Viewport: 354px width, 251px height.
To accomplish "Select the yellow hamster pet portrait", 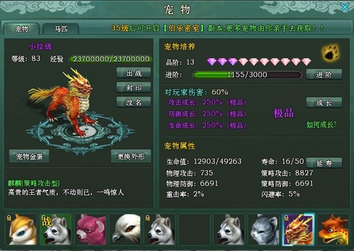I will (21, 230).
